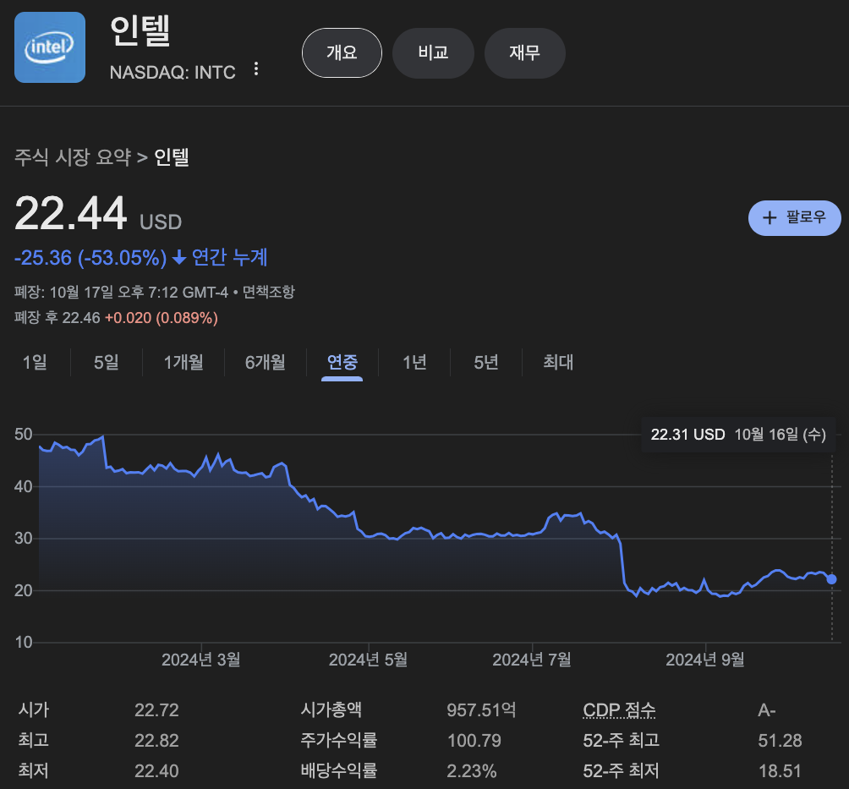Click the 51.28 52-week high value

coord(780,740)
